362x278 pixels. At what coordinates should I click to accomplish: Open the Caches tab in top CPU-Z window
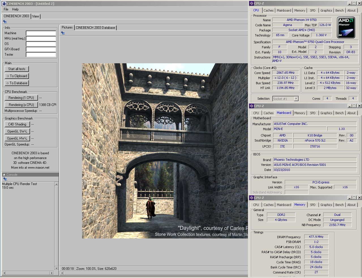tap(268, 10)
